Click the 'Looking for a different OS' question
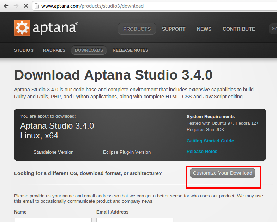Image resolution: width=277 pixels, height=222 pixels. point(88,173)
